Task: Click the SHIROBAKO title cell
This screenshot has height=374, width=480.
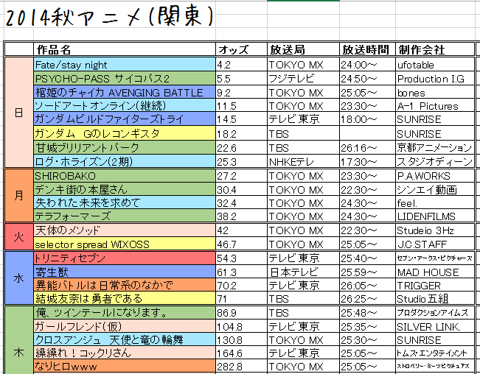Action: click(x=125, y=176)
